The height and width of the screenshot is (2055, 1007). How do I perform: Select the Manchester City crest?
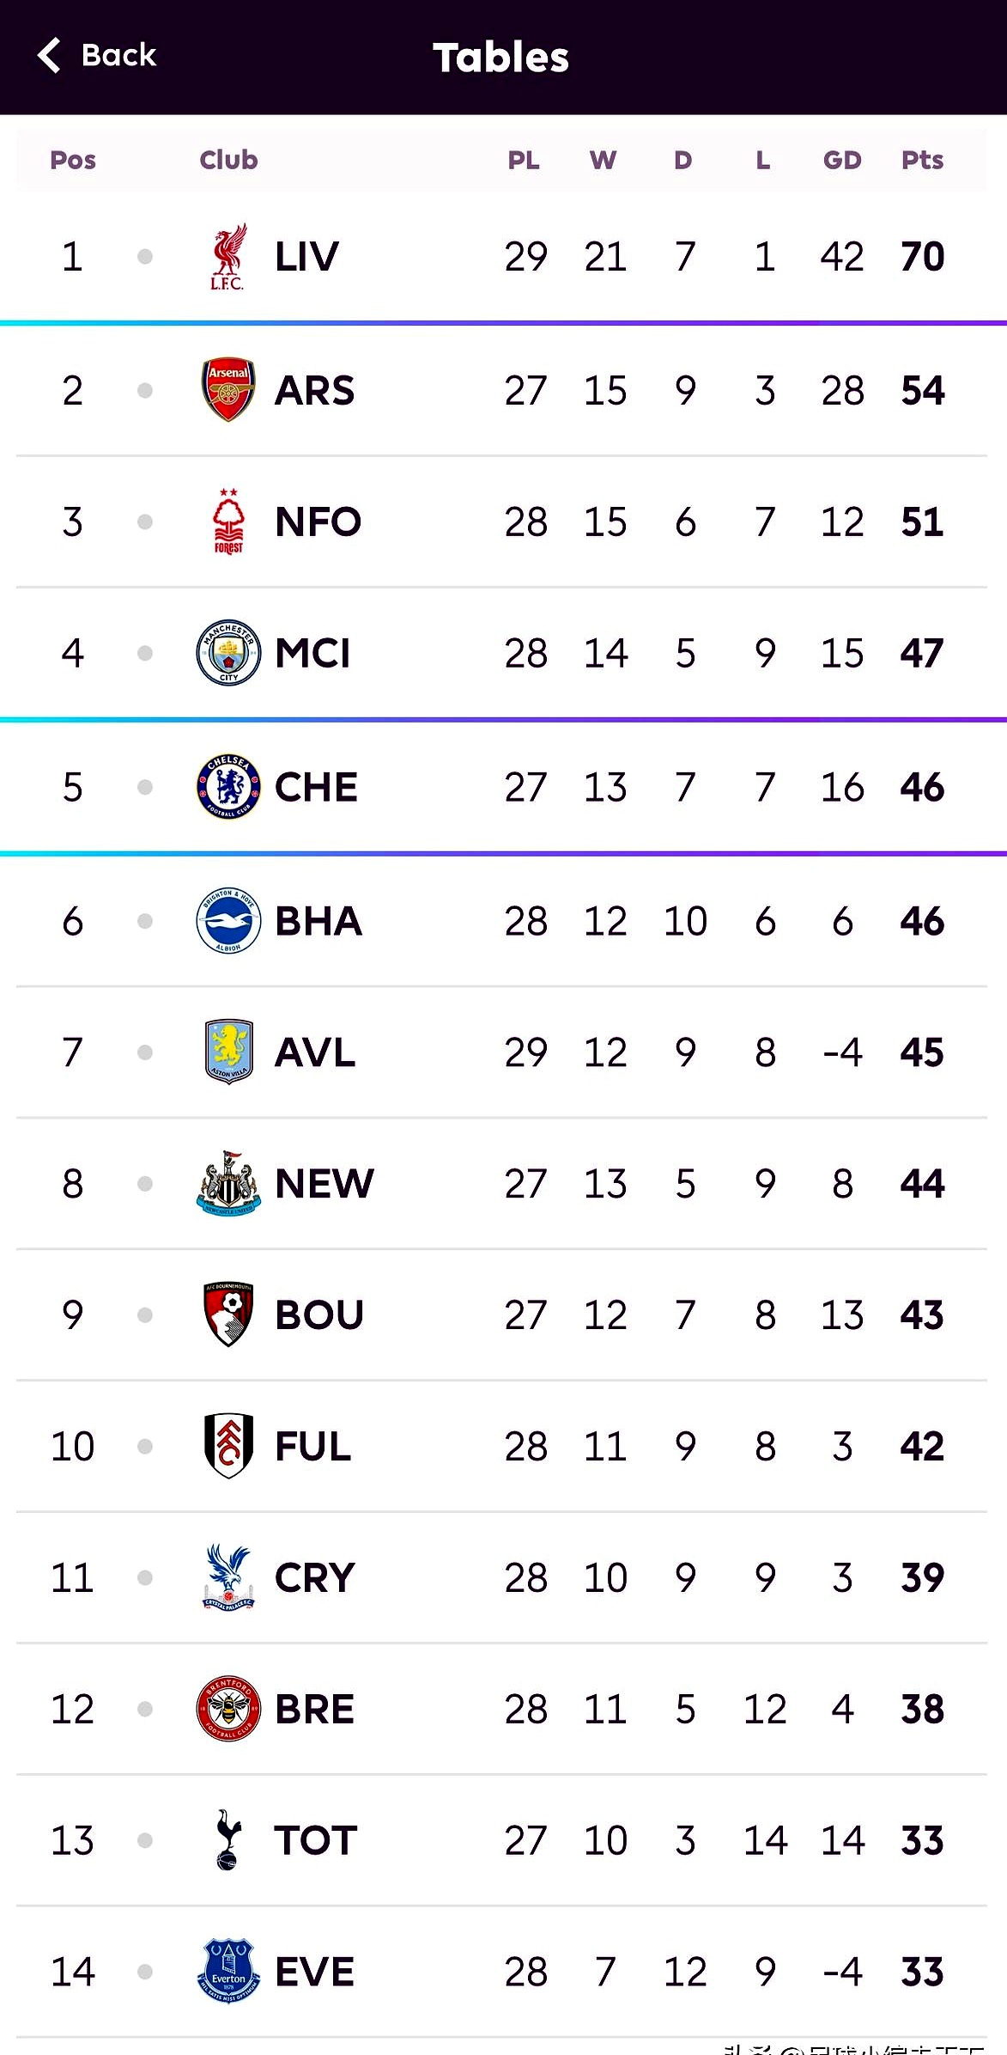pos(228,653)
